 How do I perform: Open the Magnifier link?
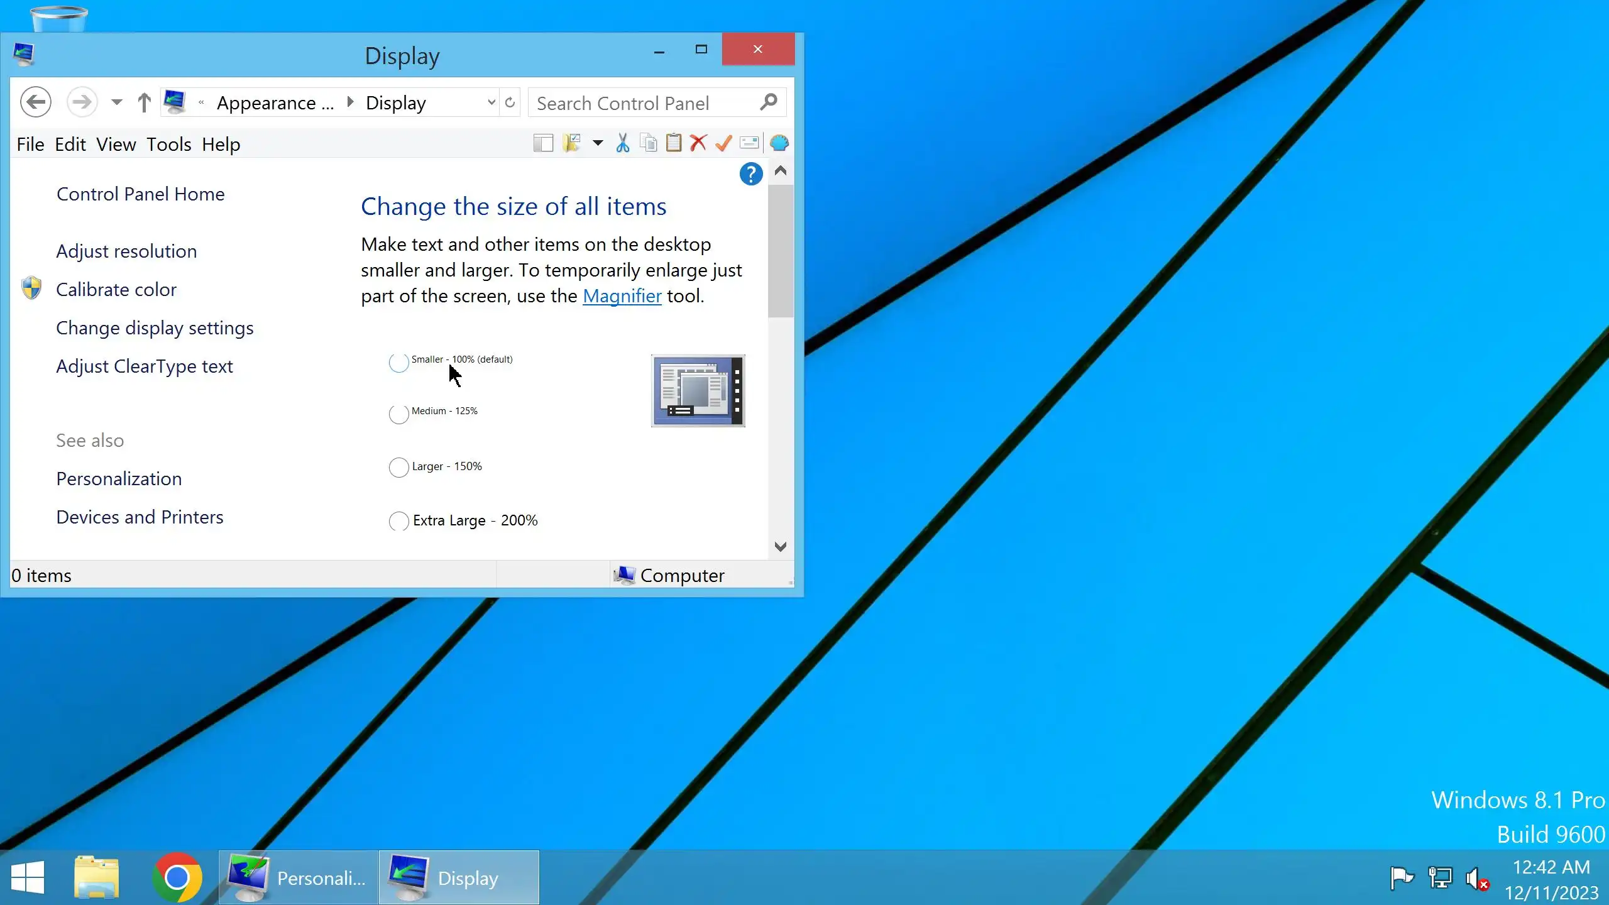tap(622, 296)
